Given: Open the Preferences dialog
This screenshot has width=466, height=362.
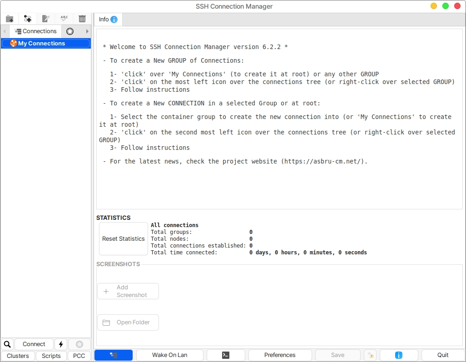Looking at the screenshot, I should (280, 355).
